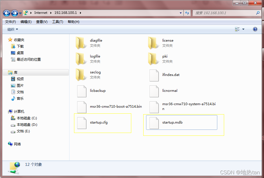This screenshot has width=264, height=178.
Task: Open the 组织 dropdown menu
Action: (x=13, y=29)
